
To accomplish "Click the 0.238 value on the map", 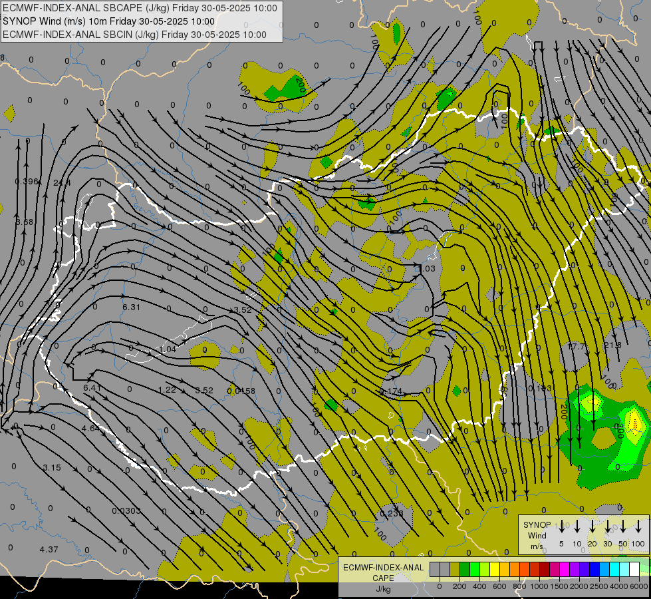I will pos(392,513).
